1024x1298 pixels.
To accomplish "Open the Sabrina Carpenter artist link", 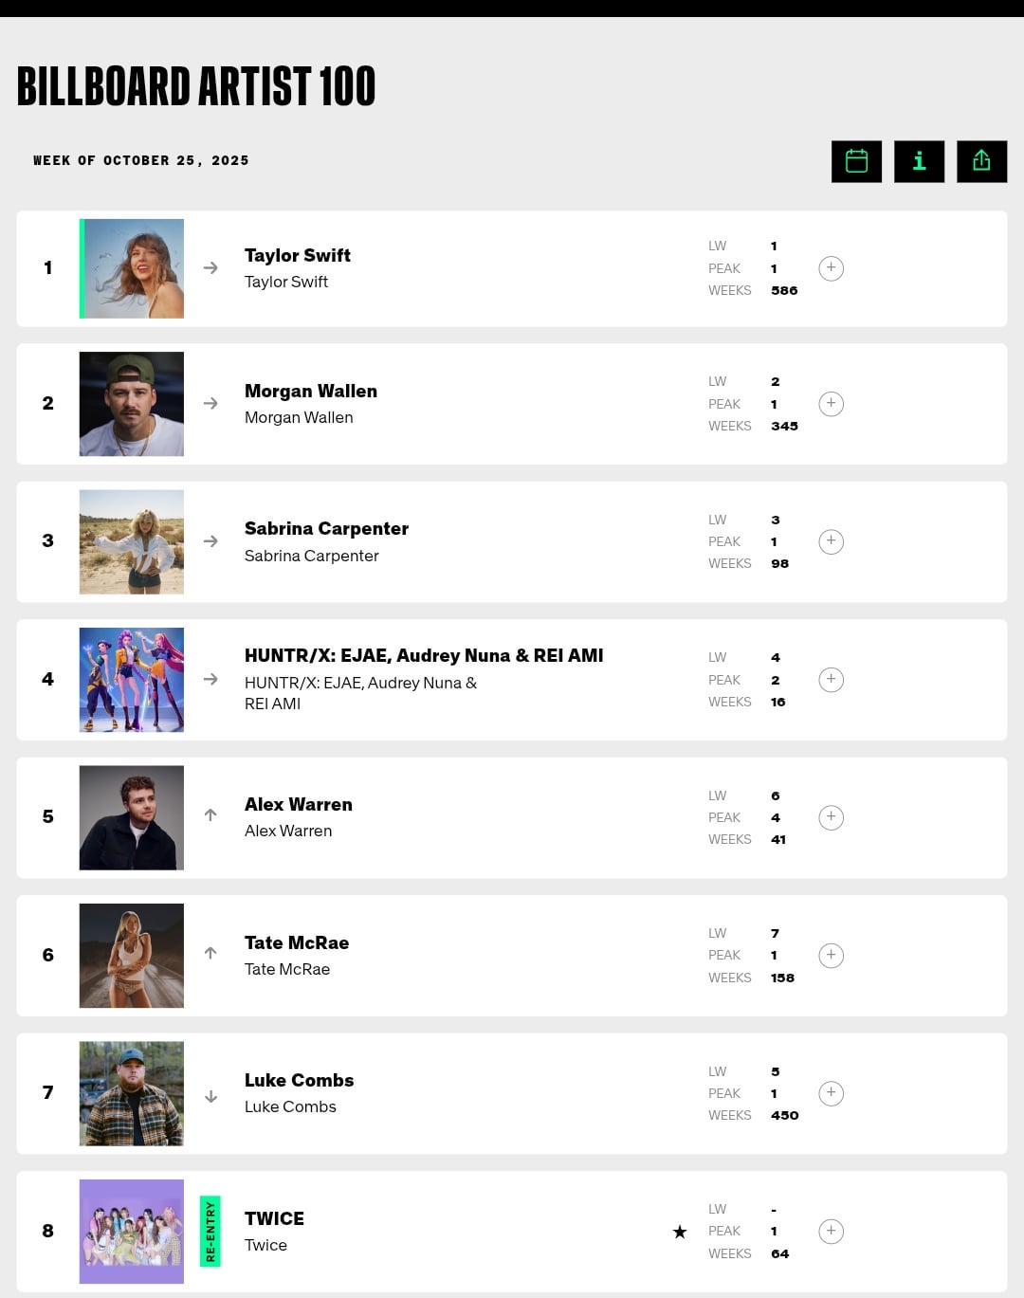I will pyautogui.click(x=326, y=529).
